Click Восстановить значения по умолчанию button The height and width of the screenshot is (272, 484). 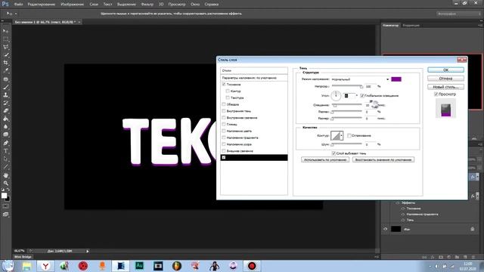click(383, 159)
